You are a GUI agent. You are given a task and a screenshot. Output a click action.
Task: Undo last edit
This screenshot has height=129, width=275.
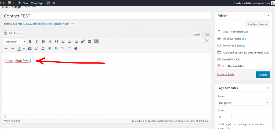coord(63,48)
